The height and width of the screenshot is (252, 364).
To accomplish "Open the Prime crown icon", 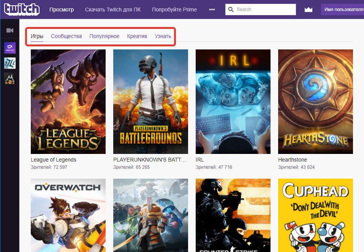I will pyautogui.click(x=308, y=10).
